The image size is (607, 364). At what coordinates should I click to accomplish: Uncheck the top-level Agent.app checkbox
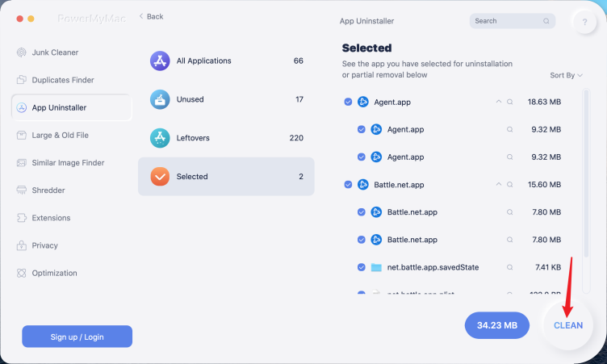pos(348,102)
